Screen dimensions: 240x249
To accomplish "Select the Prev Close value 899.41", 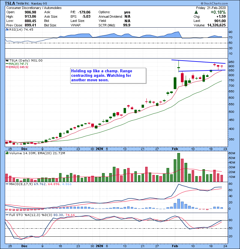I will pos(30,25).
